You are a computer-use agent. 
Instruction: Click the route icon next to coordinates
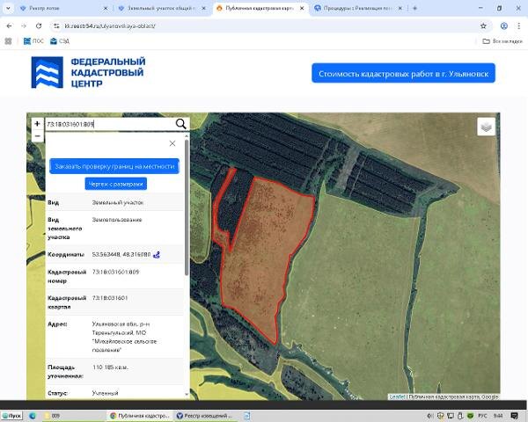[x=157, y=255]
